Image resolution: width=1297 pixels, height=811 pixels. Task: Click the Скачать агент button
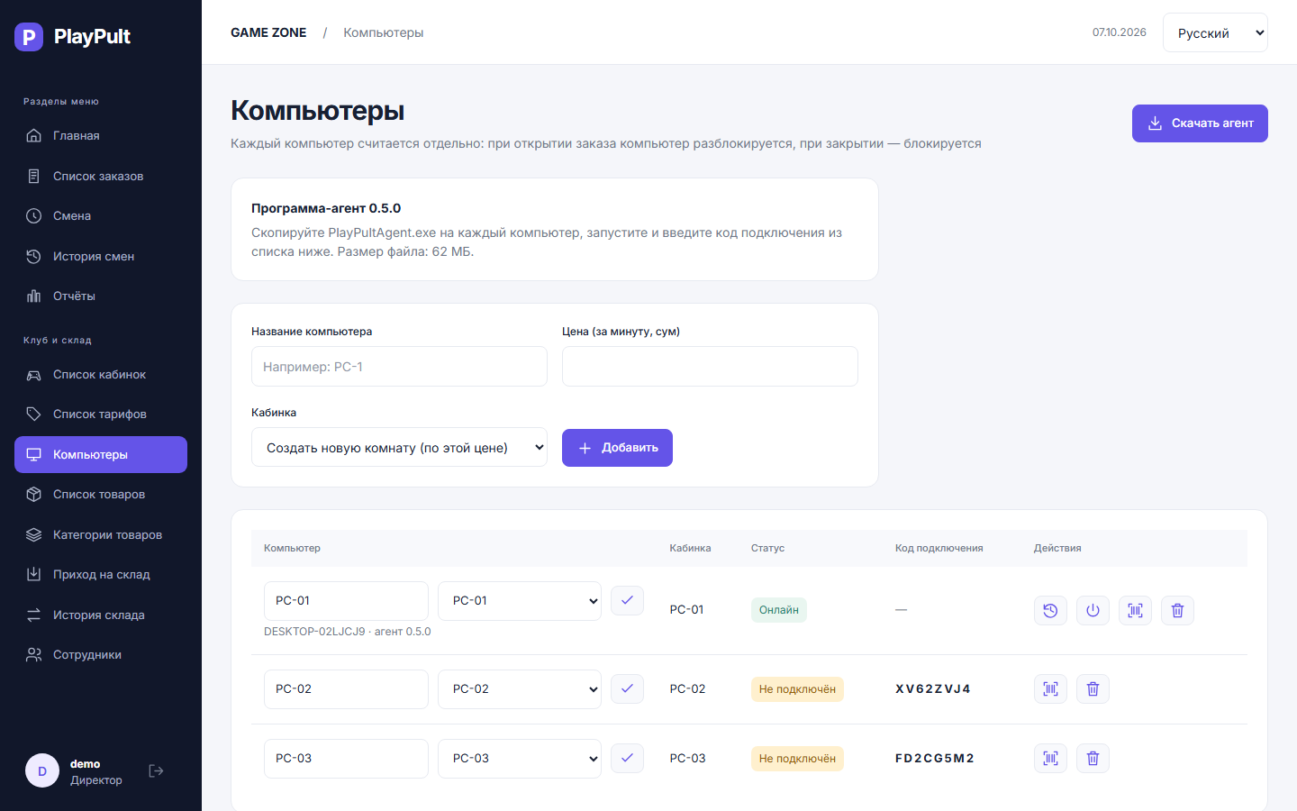tap(1200, 123)
